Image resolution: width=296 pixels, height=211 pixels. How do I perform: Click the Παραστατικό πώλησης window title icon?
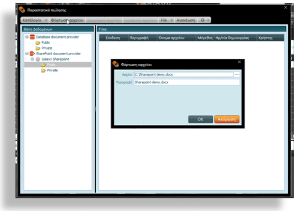coord(22,9)
